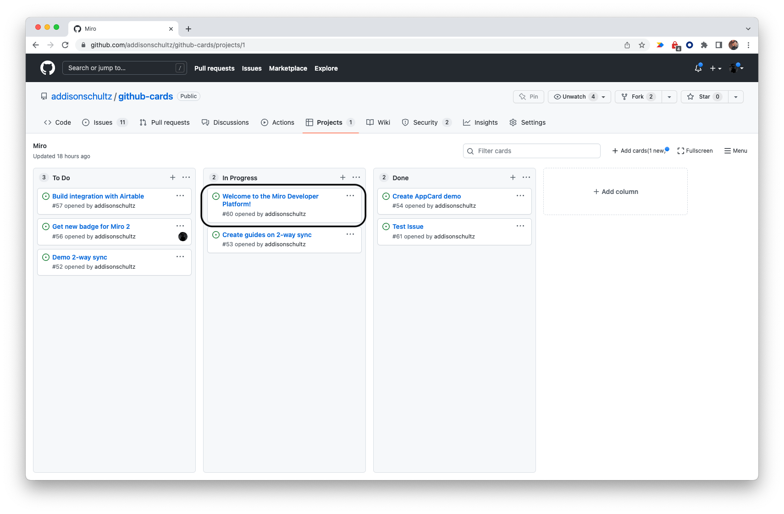
Task: Open the notifications bell
Action: tap(698, 67)
